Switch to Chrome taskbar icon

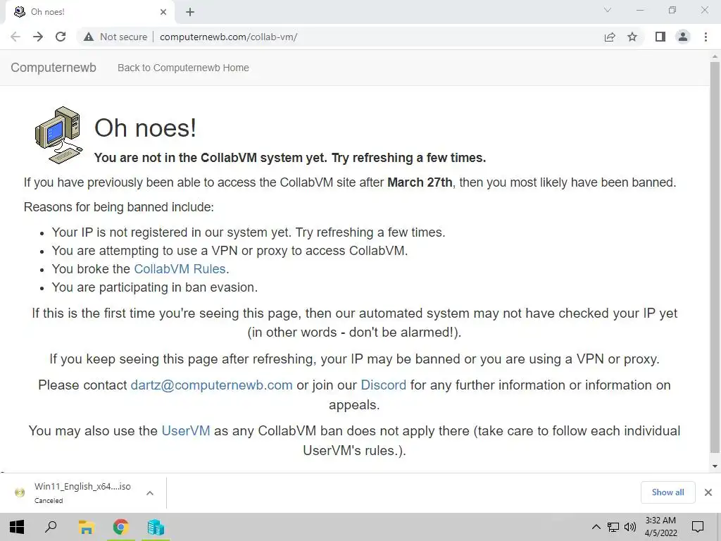[x=121, y=527]
